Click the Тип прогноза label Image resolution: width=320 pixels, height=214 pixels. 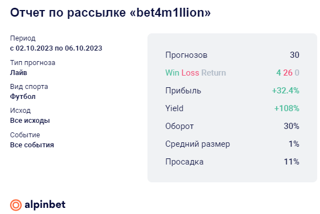pyautogui.click(x=33, y=63)
